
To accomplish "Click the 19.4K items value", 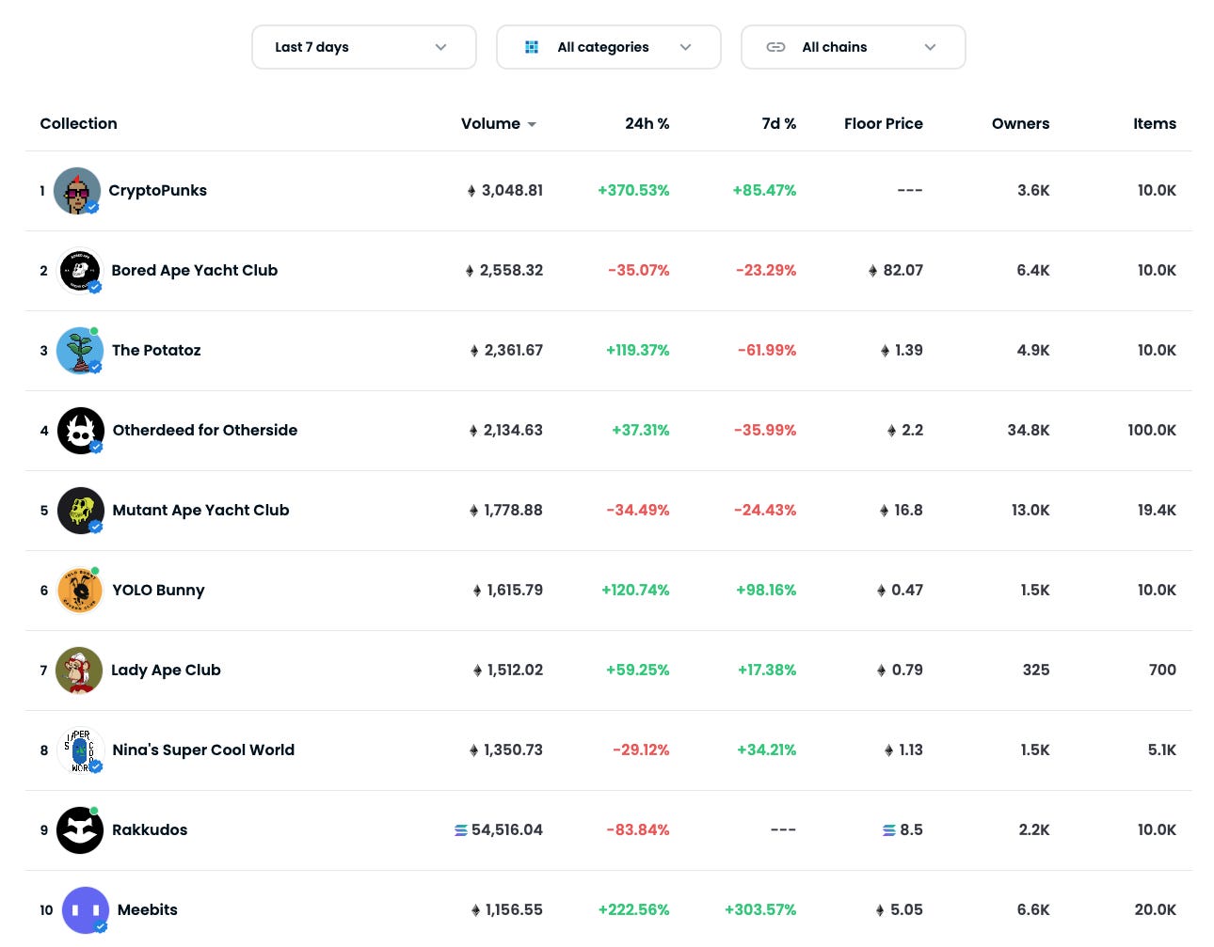I will pos(1158,510).
